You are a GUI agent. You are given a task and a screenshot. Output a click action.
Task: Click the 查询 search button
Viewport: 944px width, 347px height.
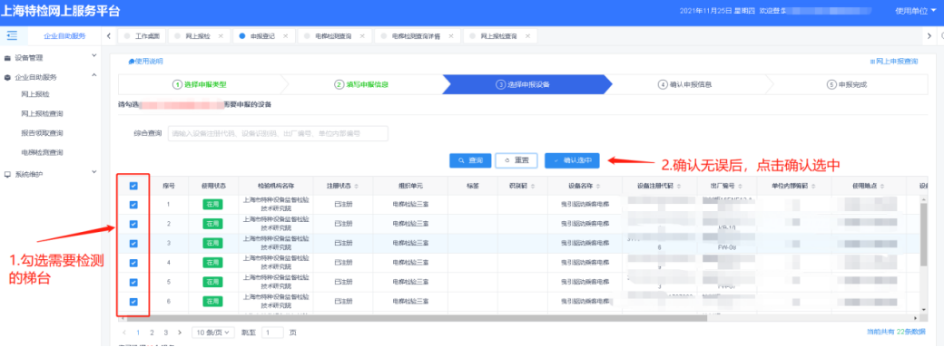(x=470, y=160)
